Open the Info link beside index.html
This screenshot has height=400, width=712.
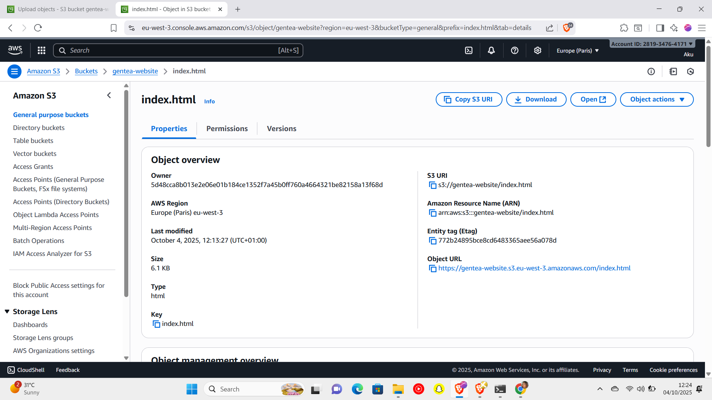[210, 101]
